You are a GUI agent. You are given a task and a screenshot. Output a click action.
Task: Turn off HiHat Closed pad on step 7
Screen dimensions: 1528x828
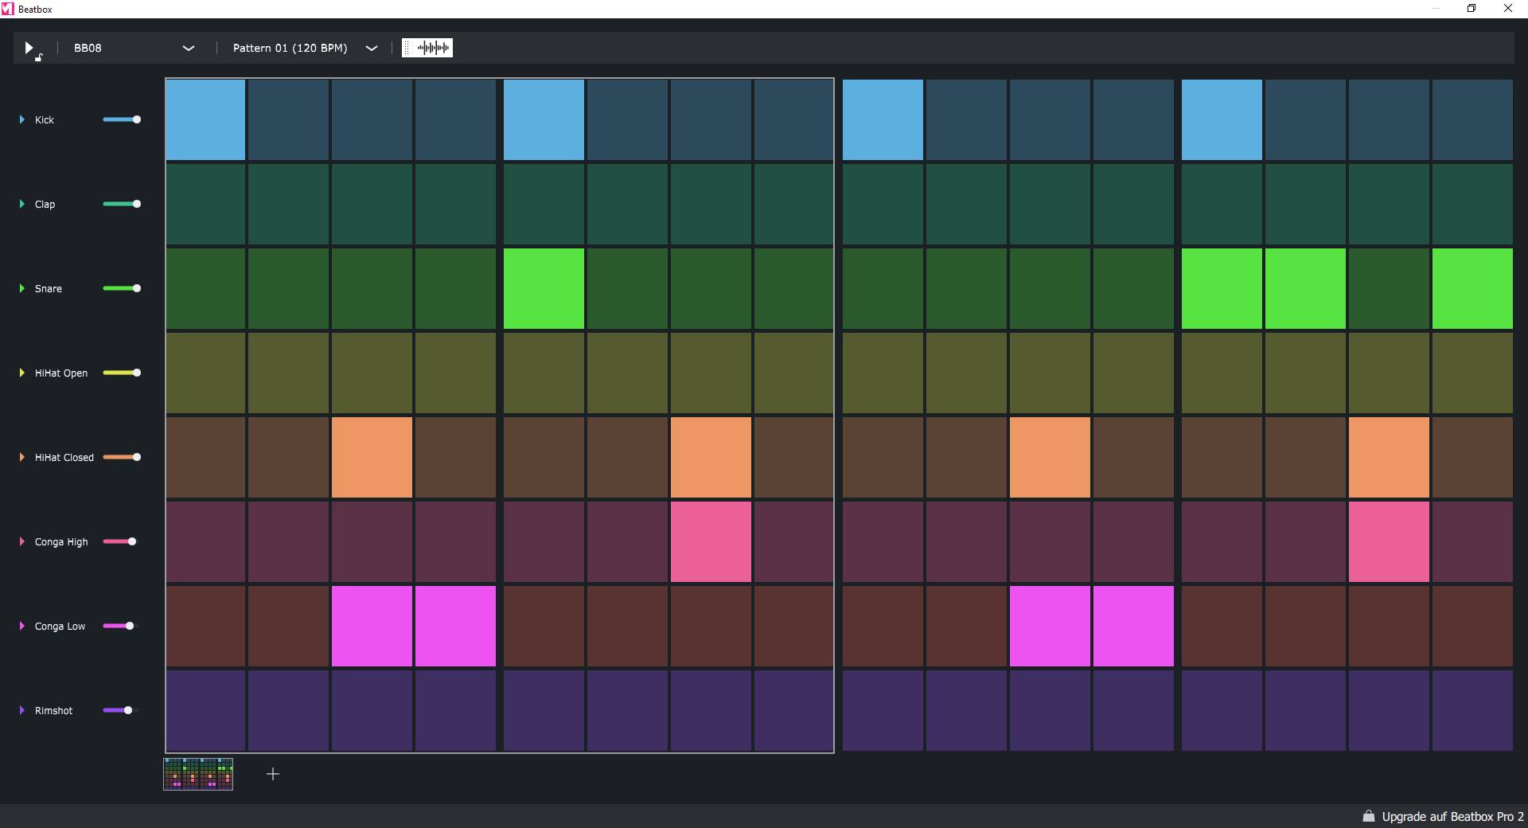point(711,457)
